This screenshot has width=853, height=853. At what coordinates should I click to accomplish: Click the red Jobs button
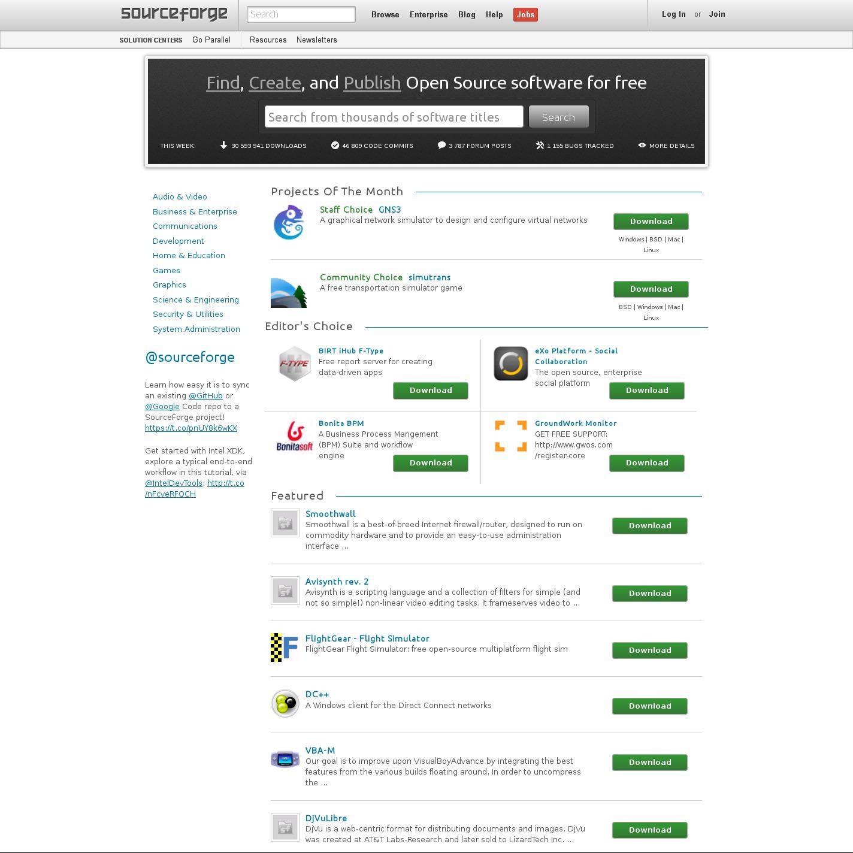point(525,14)
